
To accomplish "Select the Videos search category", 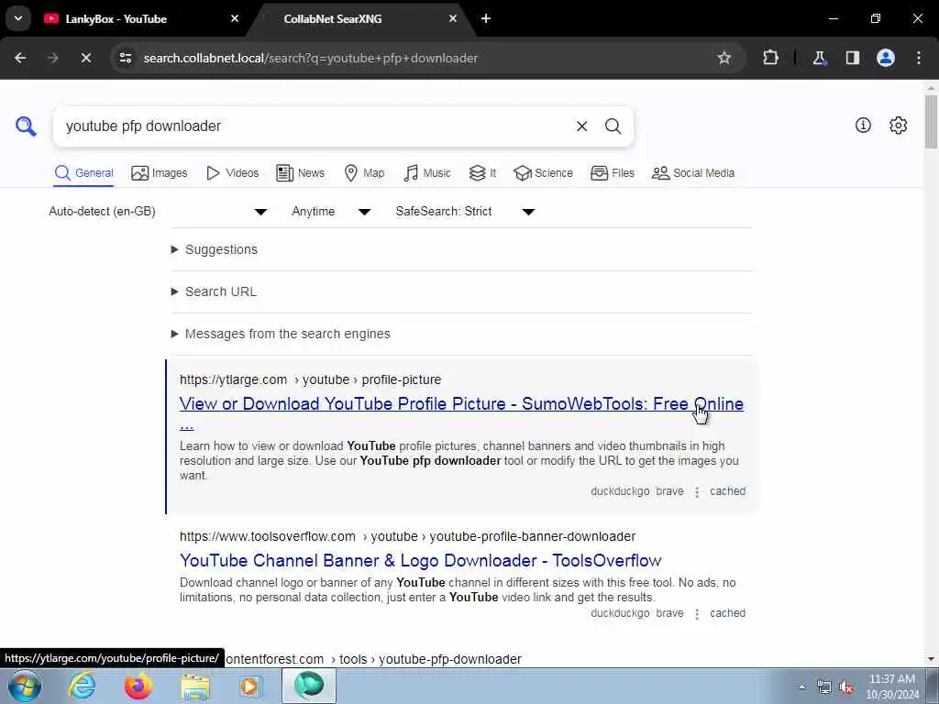I will tap(232, 173).
